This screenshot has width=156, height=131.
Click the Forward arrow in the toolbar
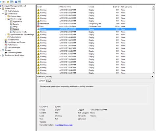4,2
